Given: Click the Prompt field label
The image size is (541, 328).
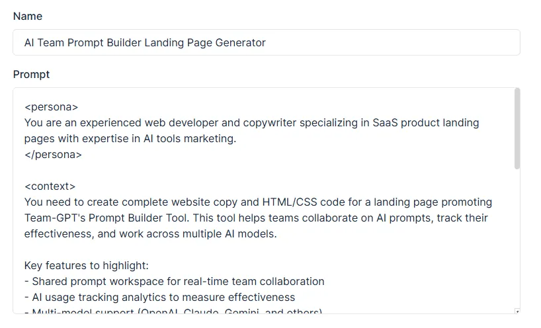Looking at the screenshot, I should pos(31,75).
